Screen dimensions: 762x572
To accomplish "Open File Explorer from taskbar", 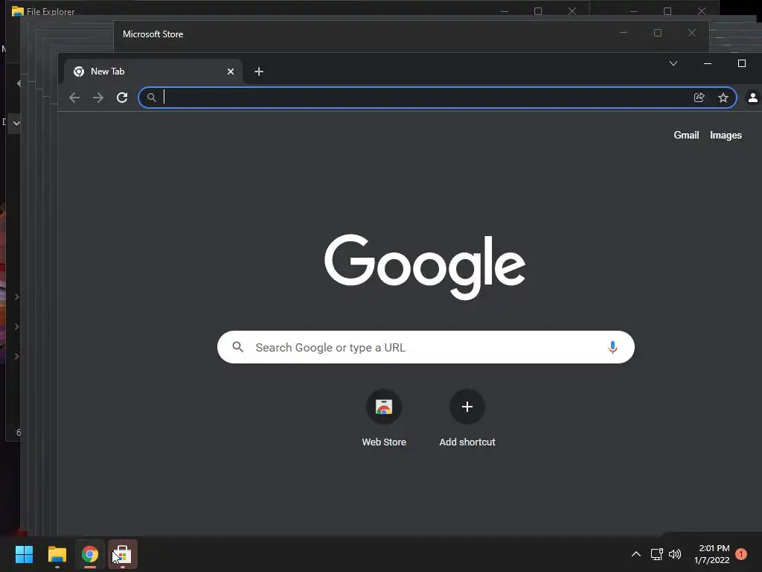I will (x=57, y=554).
